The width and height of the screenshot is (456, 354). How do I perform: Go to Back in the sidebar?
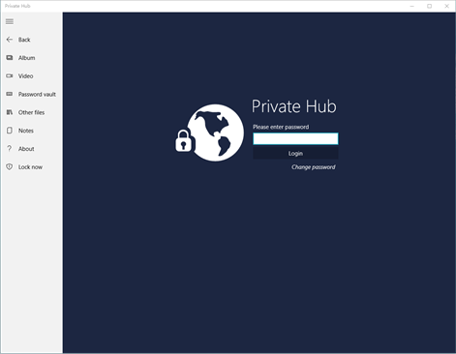click(x=24, y=40)
